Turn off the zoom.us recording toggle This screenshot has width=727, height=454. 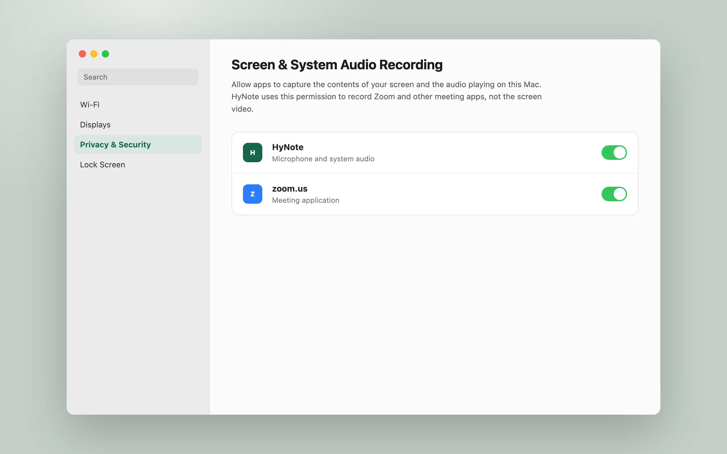614,194
